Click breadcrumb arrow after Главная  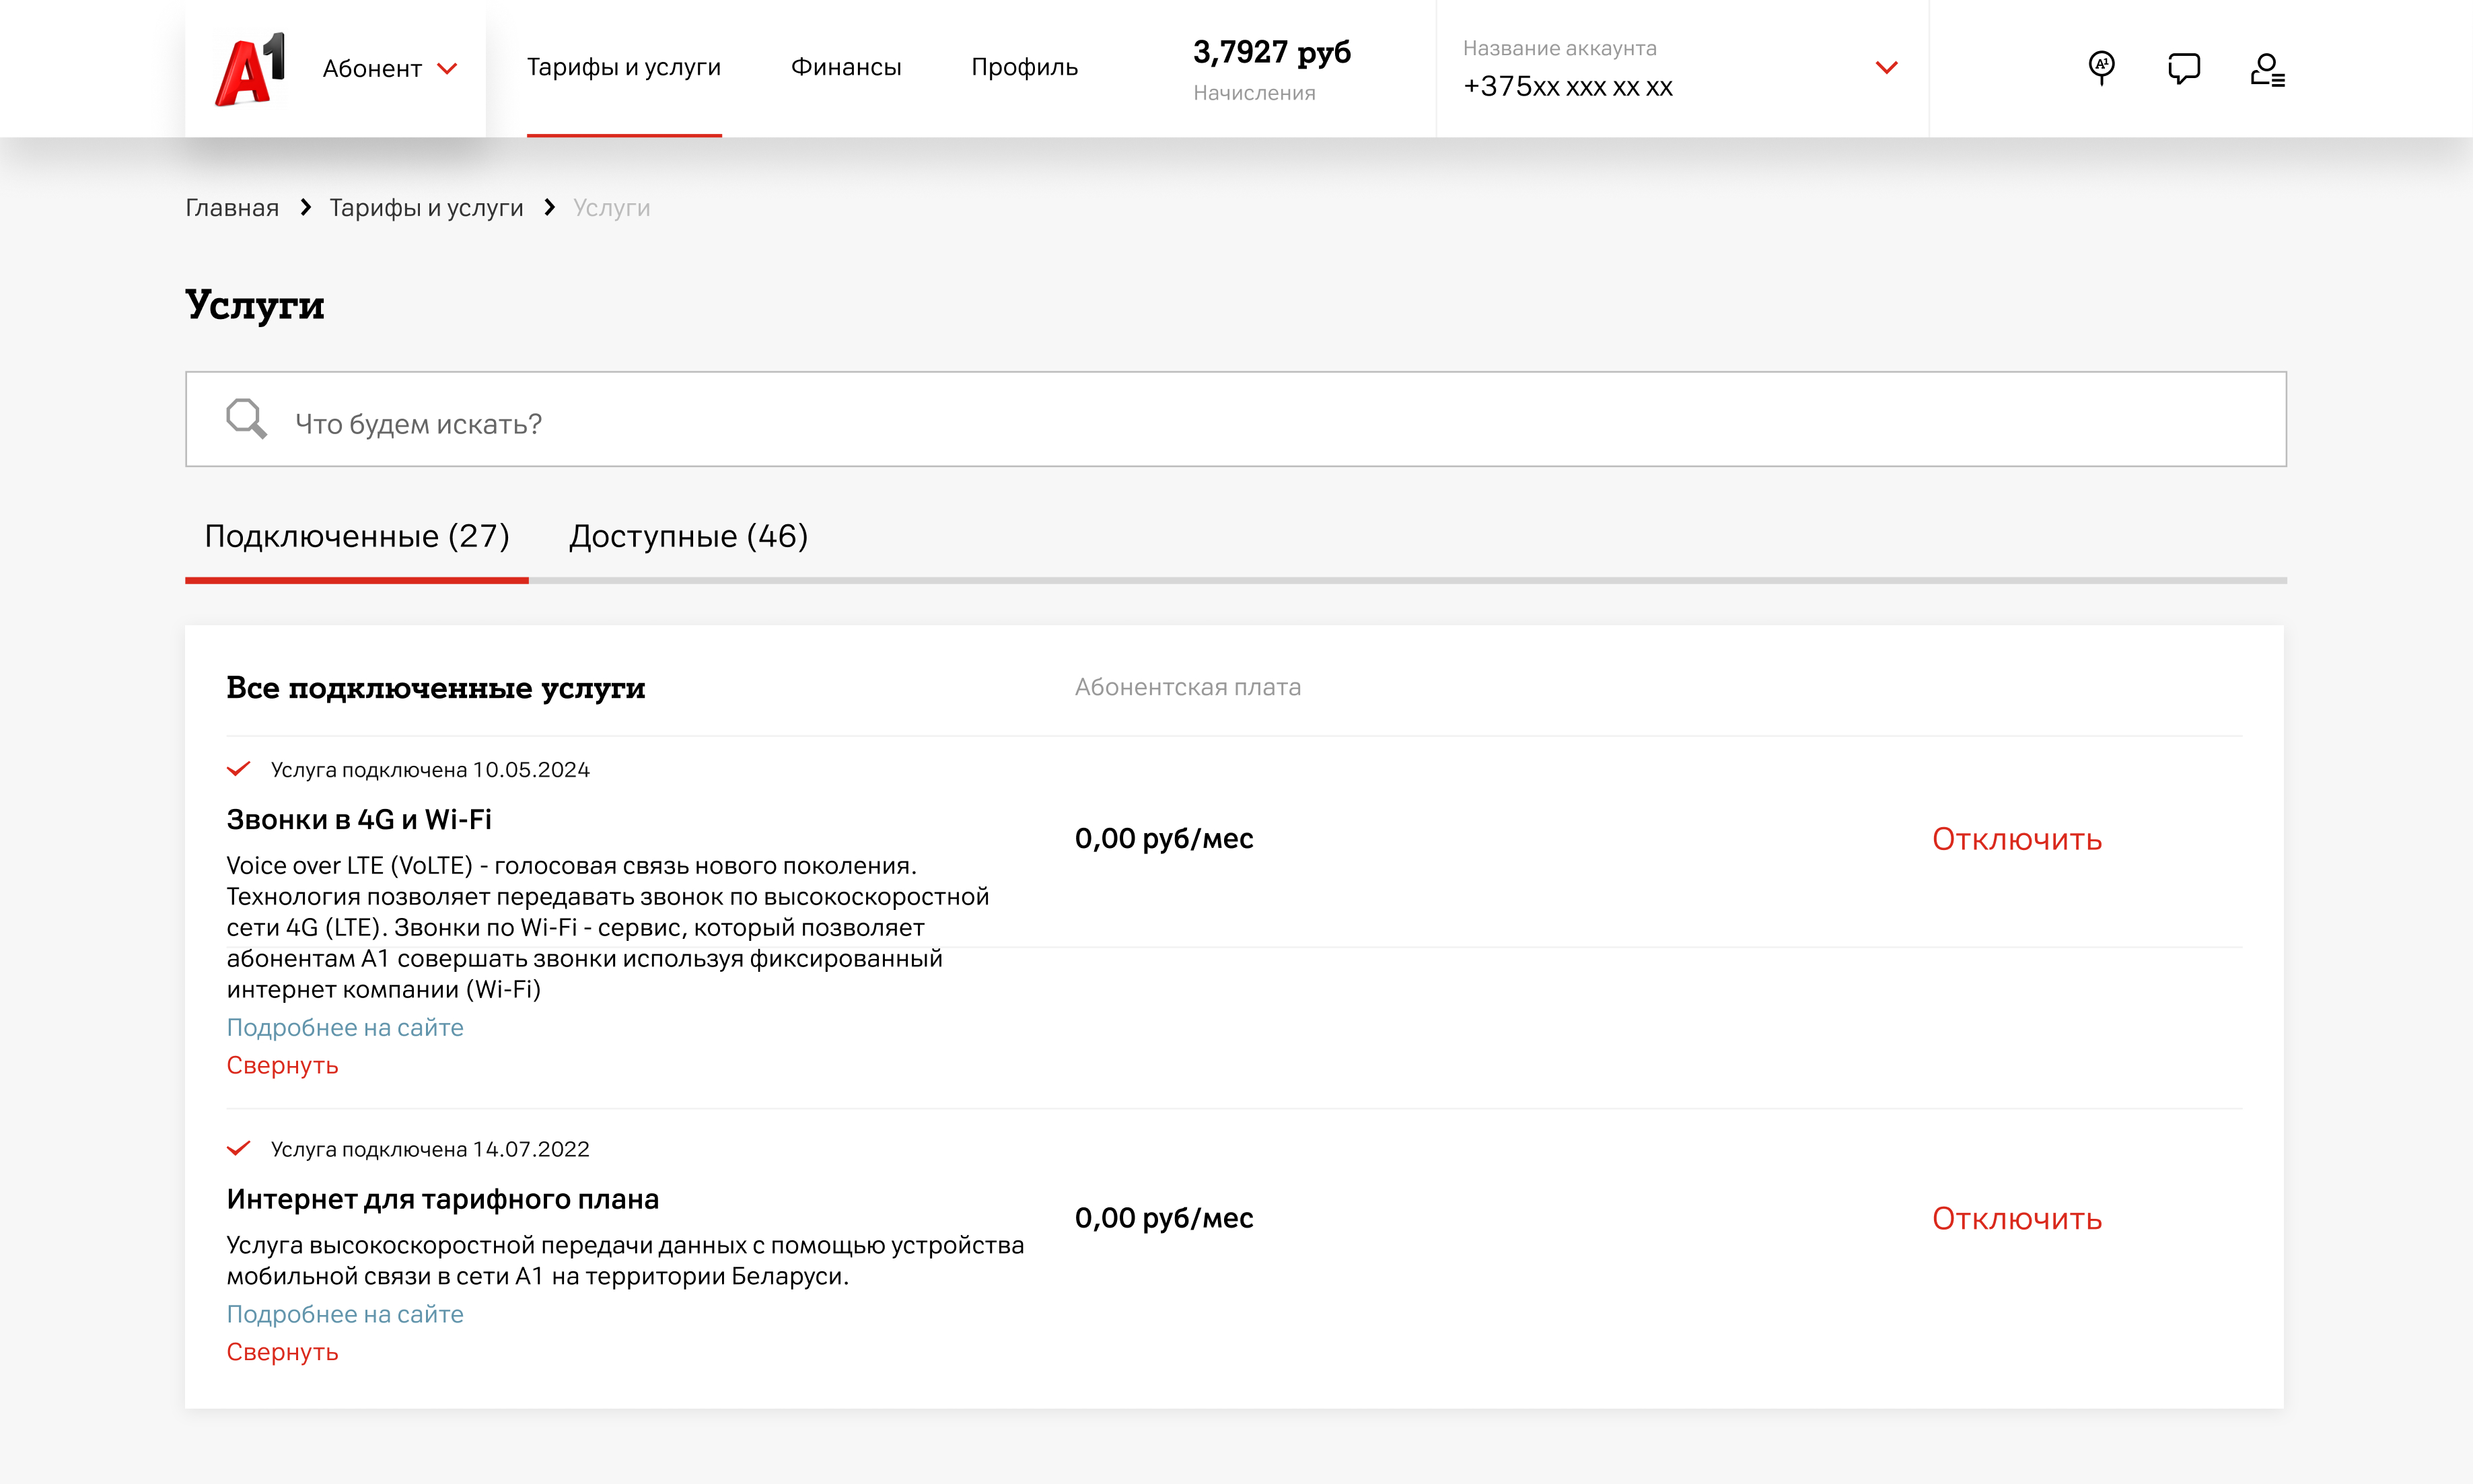coord(306,207)
